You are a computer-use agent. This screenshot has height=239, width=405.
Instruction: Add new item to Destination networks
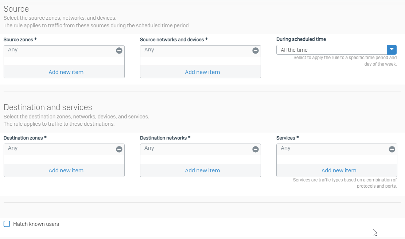202,171
